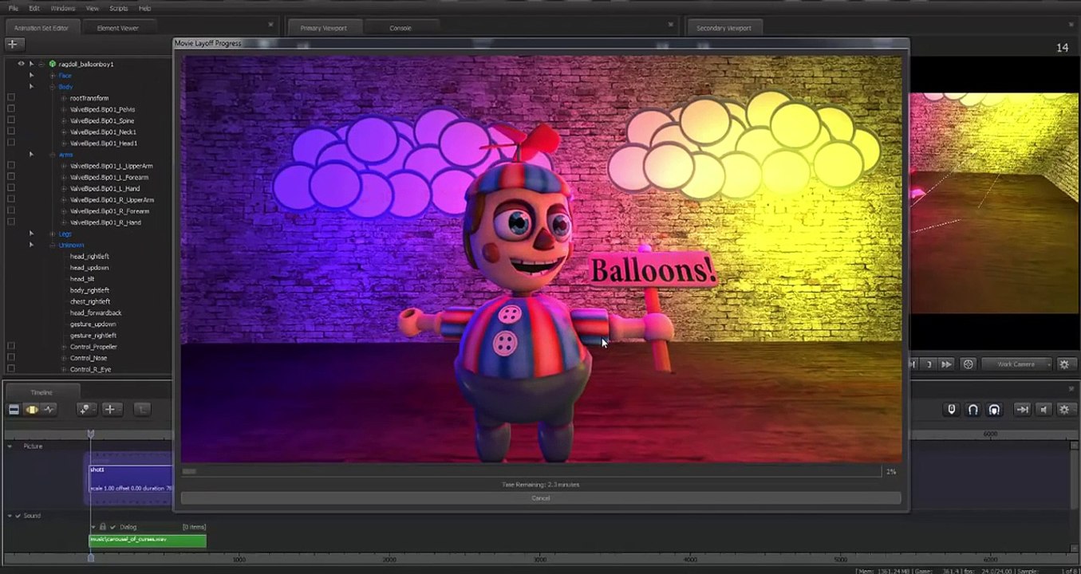This screenshot has height=574, width=1081.
Task: Click the disabled corner-shaped timeline tool button
Action: [x=141, y=409]
